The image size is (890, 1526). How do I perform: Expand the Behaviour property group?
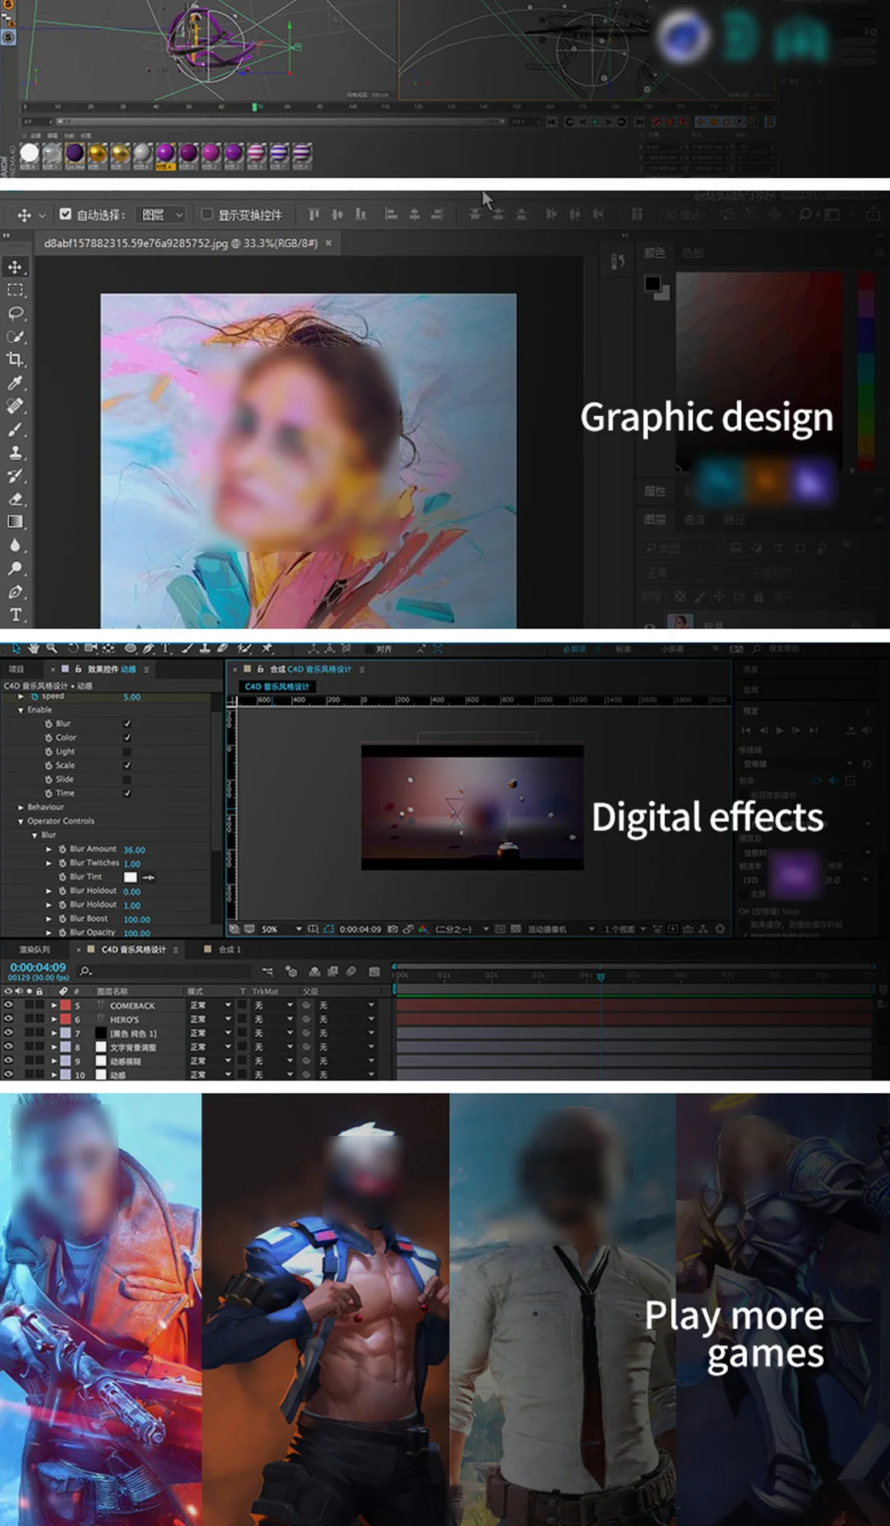pos(21,807)
